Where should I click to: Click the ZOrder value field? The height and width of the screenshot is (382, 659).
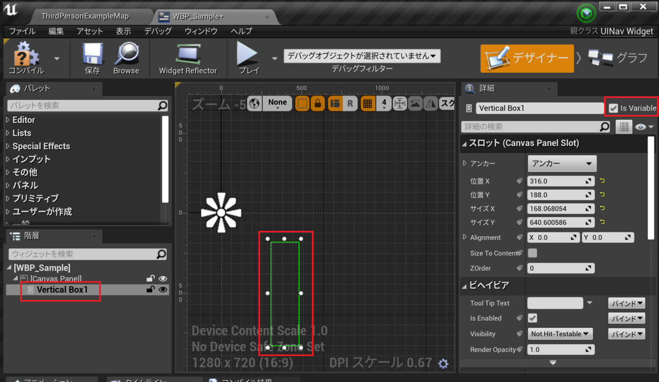coord(561,268)
